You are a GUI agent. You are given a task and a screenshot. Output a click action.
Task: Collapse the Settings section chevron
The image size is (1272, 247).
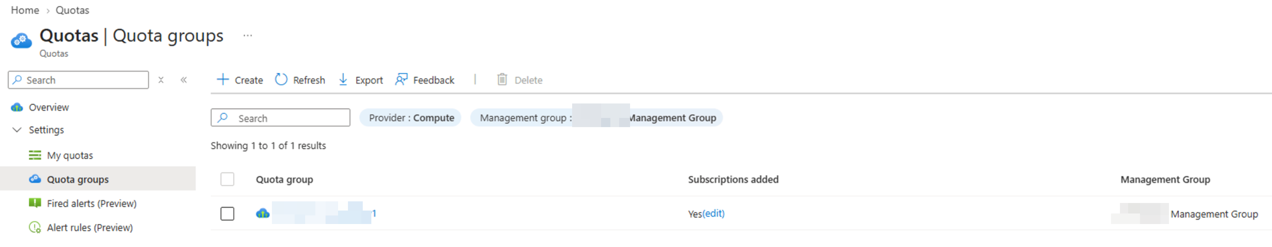[17, 130]
